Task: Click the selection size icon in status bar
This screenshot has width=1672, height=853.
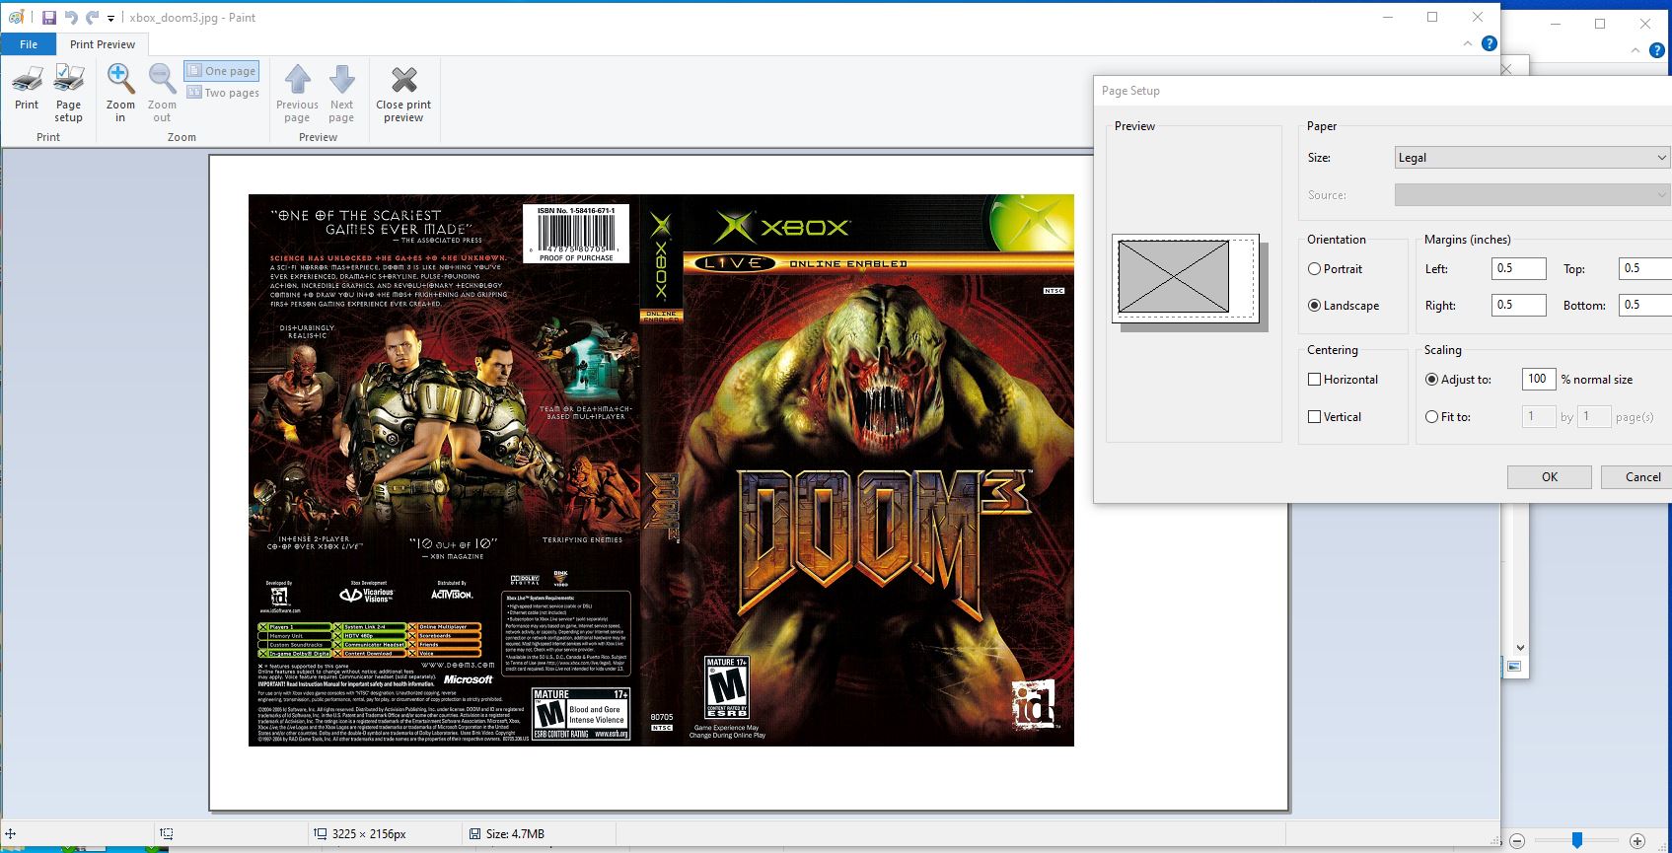Action: click(167, 834)
